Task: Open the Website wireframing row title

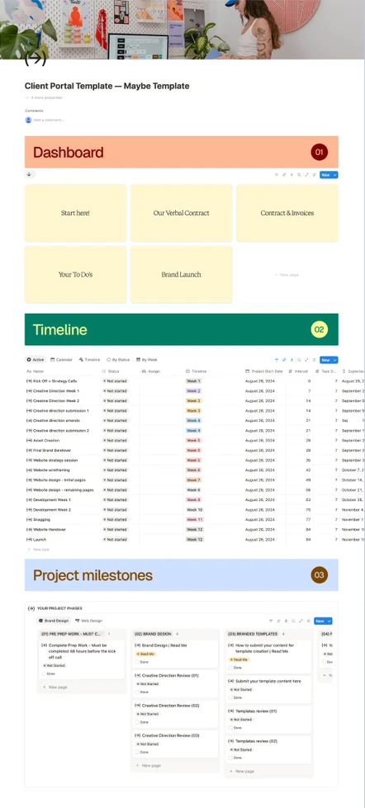Action: click(x=51, y=470)
